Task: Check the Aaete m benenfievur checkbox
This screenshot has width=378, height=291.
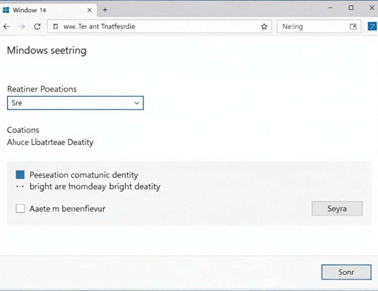Action: click(x=20, y=208)
